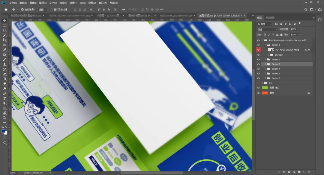Expand the Screen 4 group

tap(265, 69)
